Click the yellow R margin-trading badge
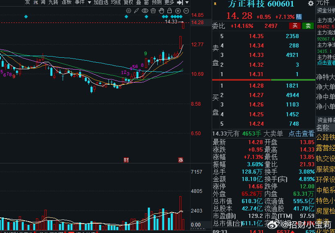This screenshot has height=233, width=335. point(215,4)
